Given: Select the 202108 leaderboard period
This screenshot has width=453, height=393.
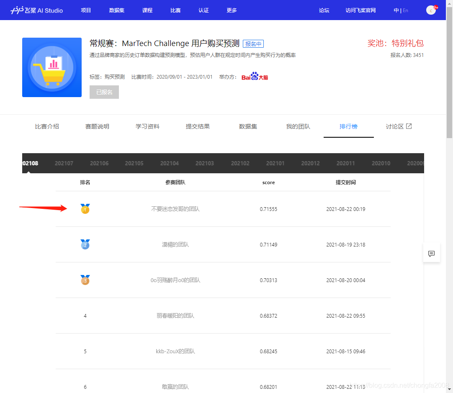Looking at the screenshot, I should pos(30,163).
